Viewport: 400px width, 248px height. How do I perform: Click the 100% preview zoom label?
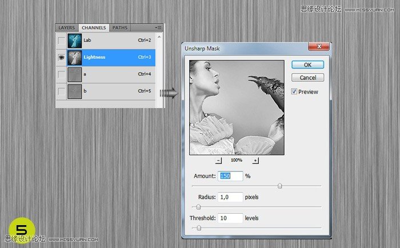coord(237,160)
